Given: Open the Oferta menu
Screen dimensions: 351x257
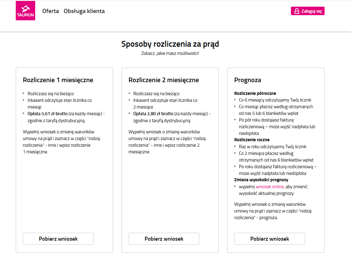Looking at the screenshot, I should tap(51, 11).
